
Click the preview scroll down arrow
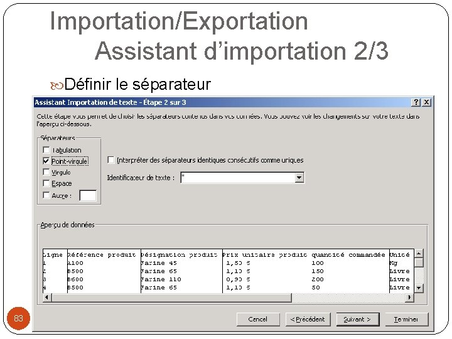point(419,288)
